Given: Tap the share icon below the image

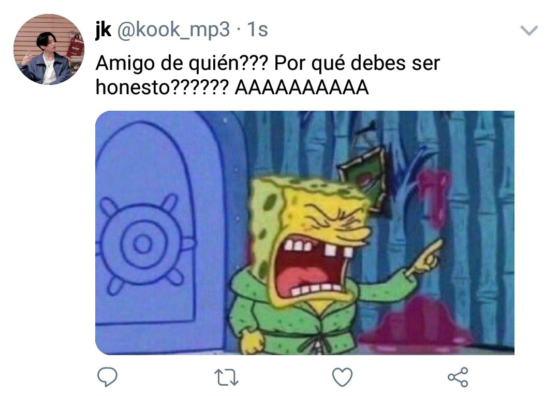Looking at the screenshot, I should pyautogui.click(x=458, y=377).
